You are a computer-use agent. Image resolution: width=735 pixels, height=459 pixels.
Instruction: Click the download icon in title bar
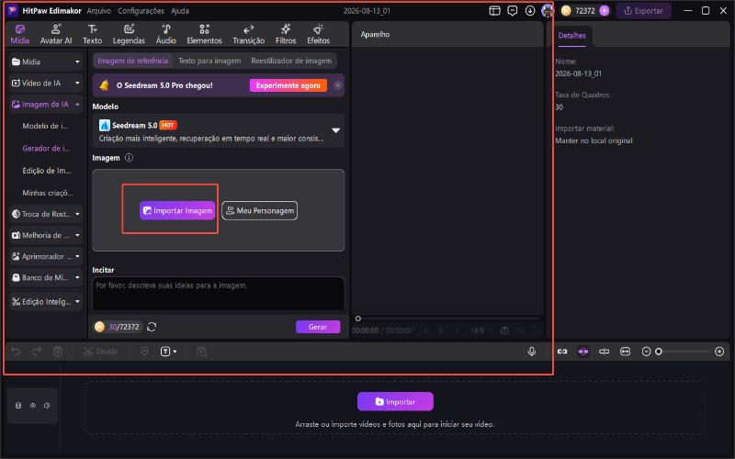(530, 11)
